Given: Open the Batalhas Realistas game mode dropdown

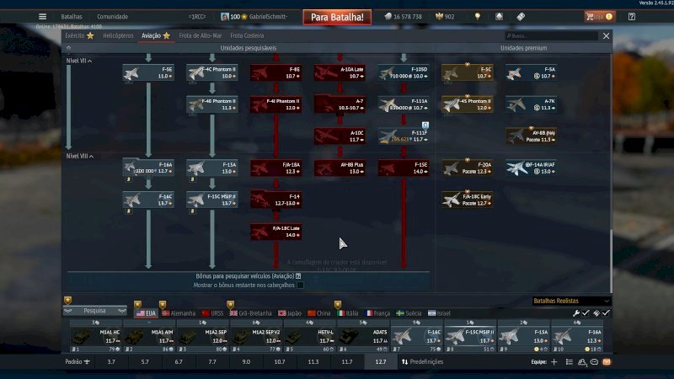Looking at the screenshot, I should coord(571,301).
